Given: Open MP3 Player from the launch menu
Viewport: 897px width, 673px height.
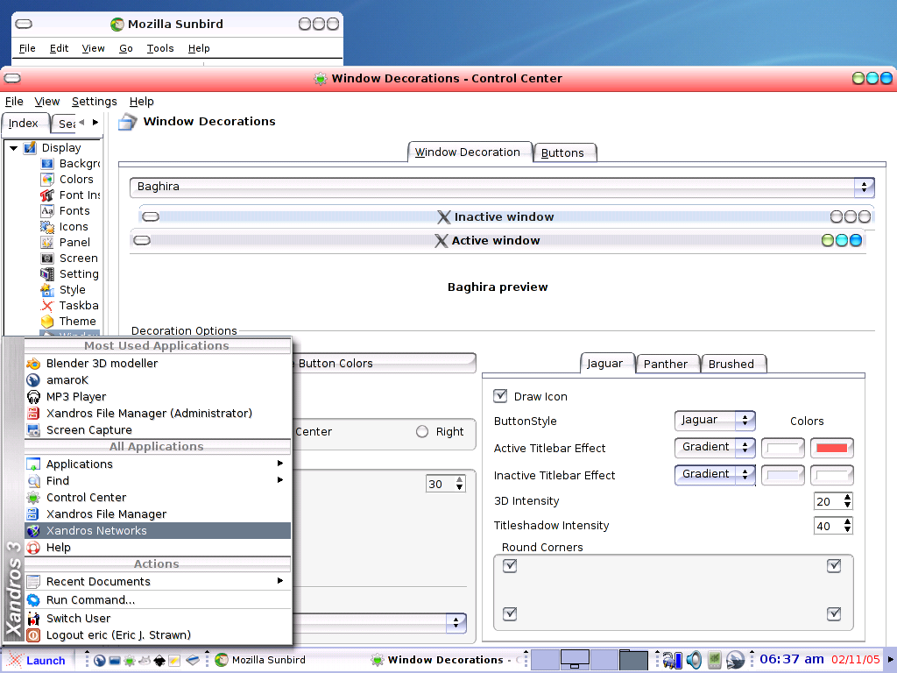Looking at the screenshot, I should (158, 397).
